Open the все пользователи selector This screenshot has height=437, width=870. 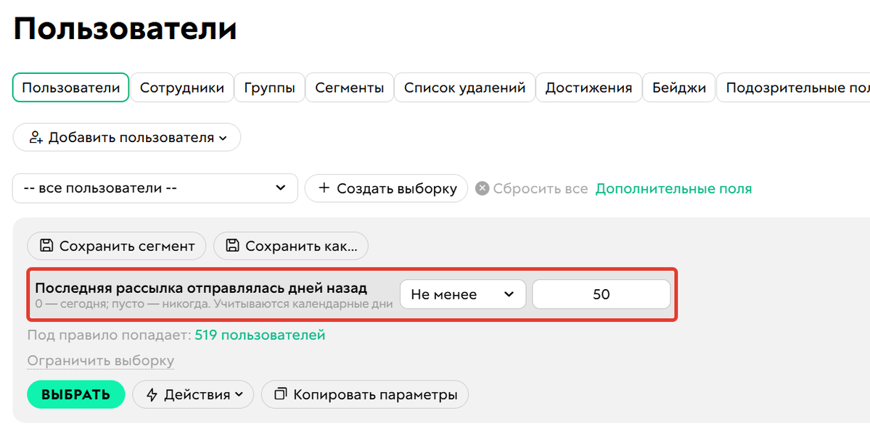(x=155, y=188)
